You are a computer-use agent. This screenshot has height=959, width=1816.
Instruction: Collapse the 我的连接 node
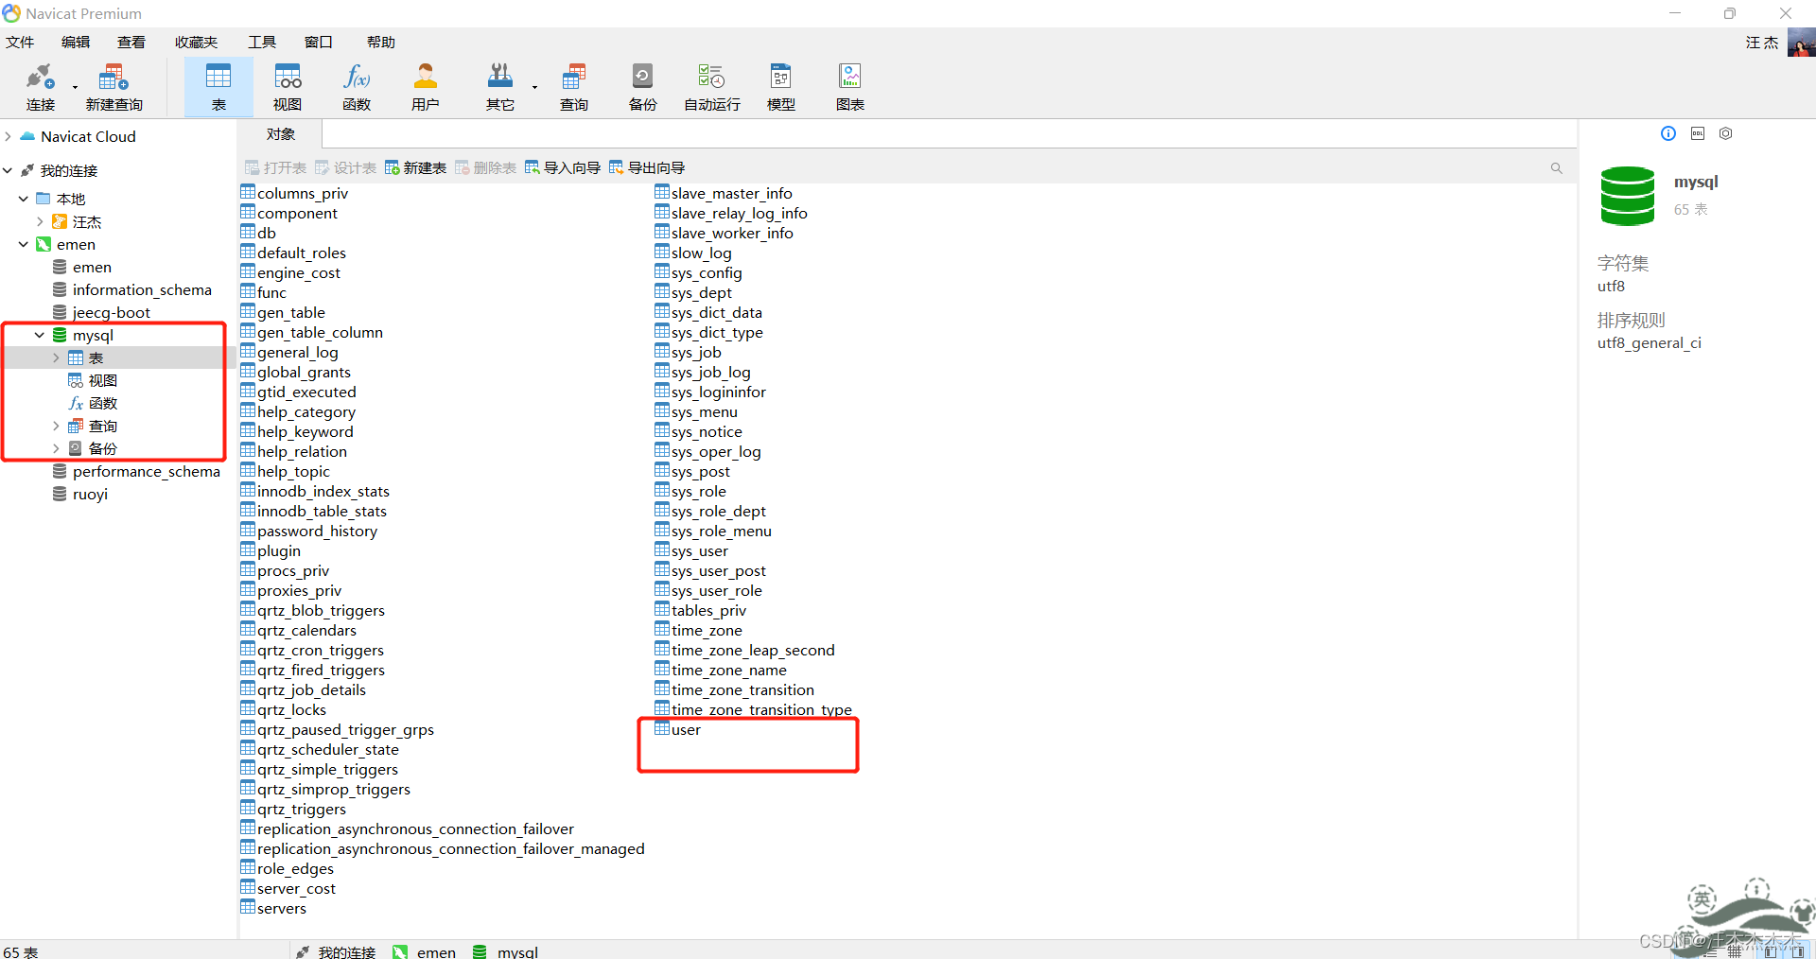pyautogui.click(x=8, y=170)
